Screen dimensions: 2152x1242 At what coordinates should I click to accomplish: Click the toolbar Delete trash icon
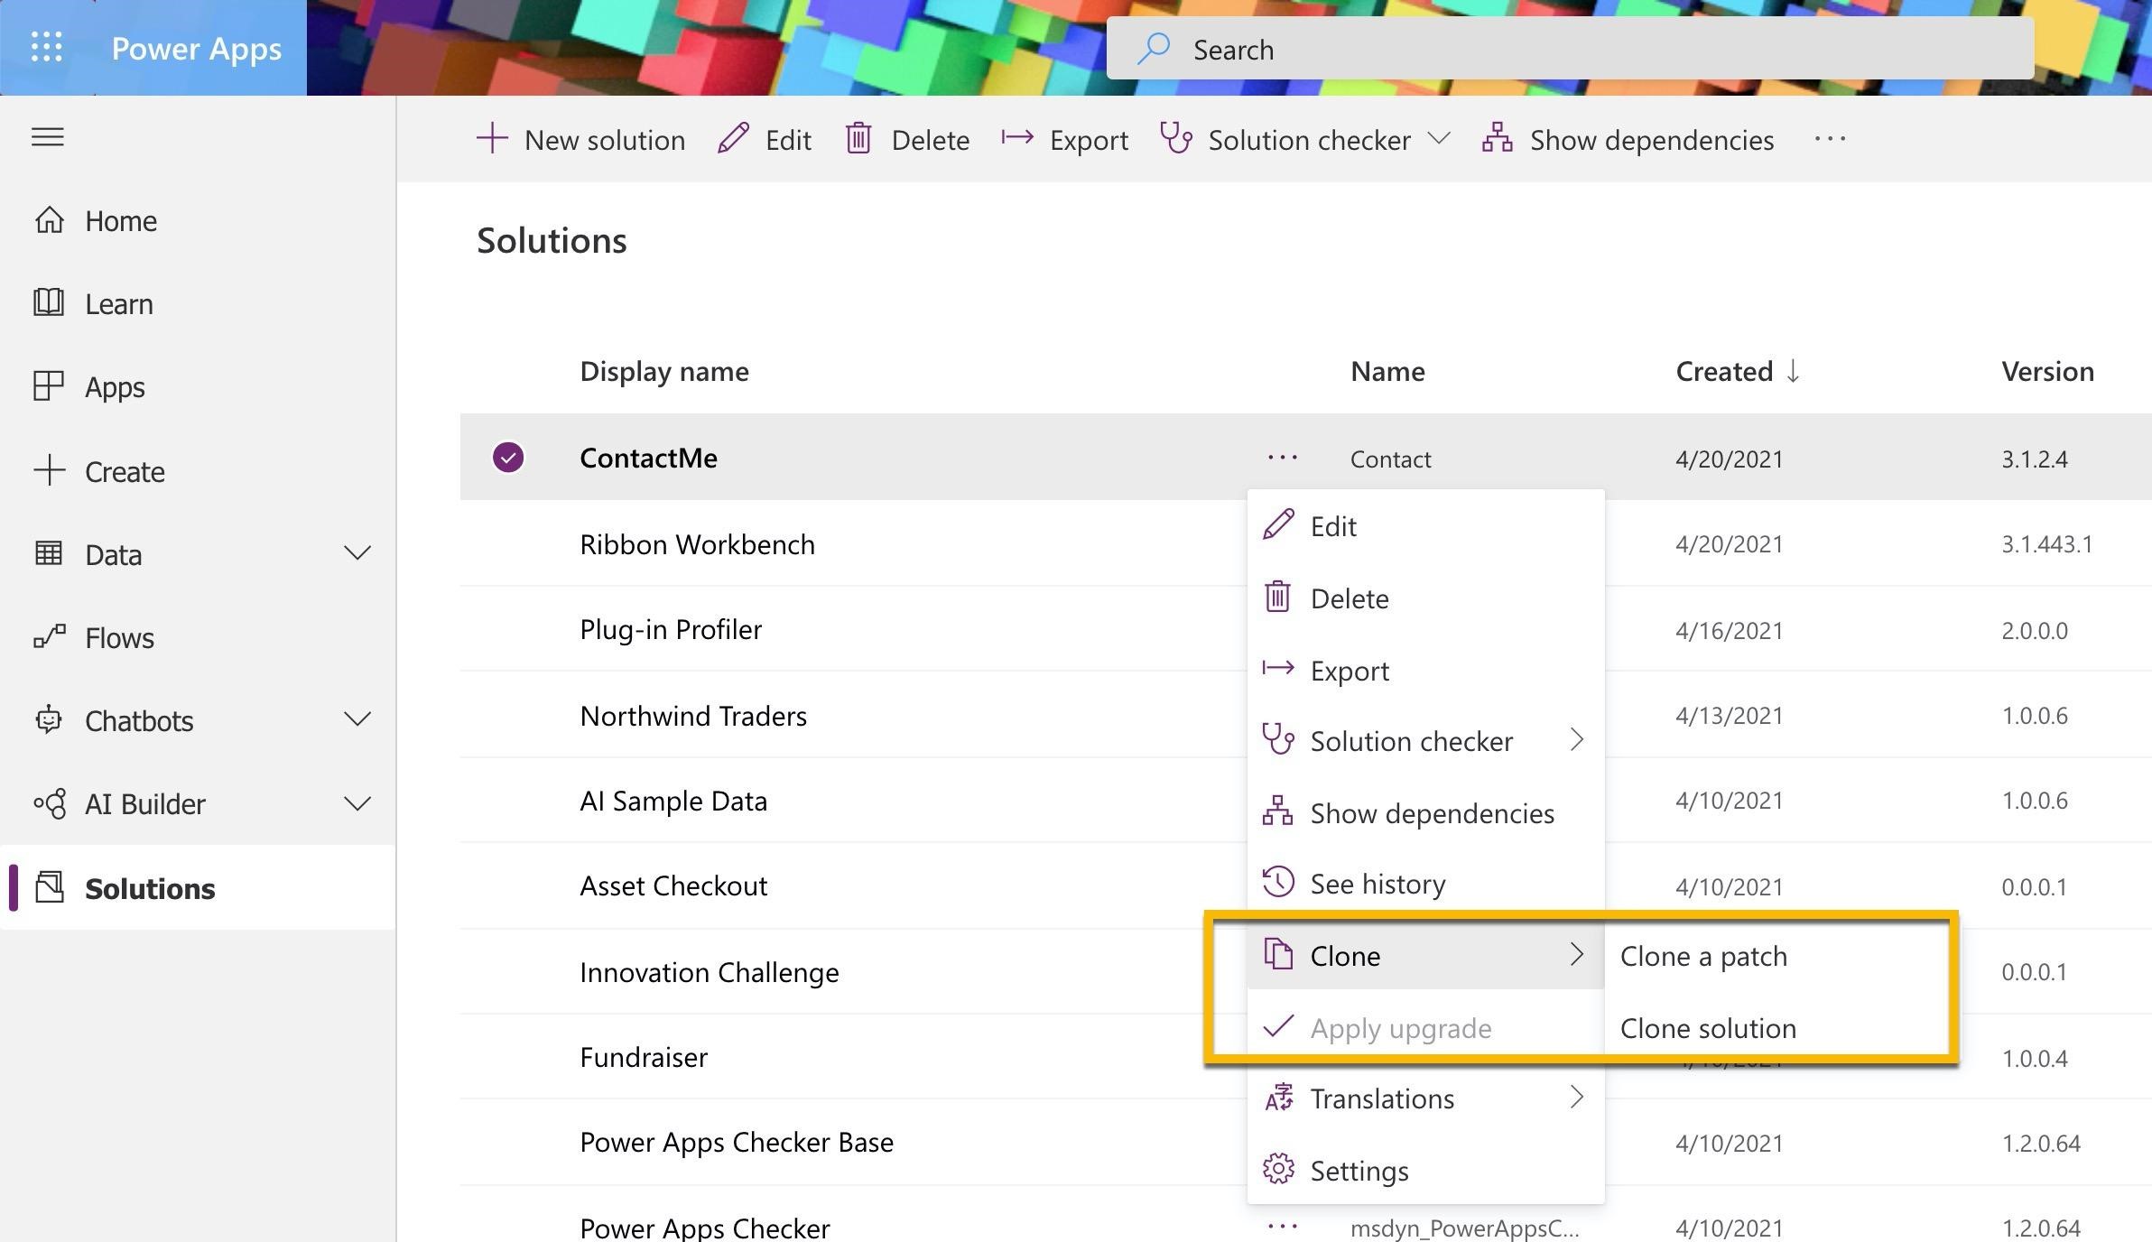click(858, 139)
